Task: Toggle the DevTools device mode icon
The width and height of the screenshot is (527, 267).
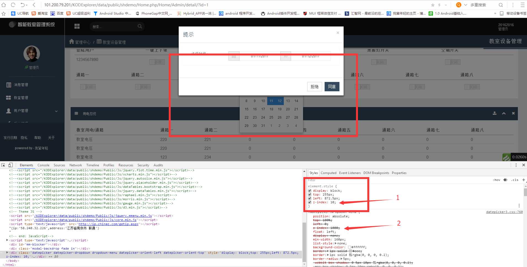Action: [x=10, y=165]
